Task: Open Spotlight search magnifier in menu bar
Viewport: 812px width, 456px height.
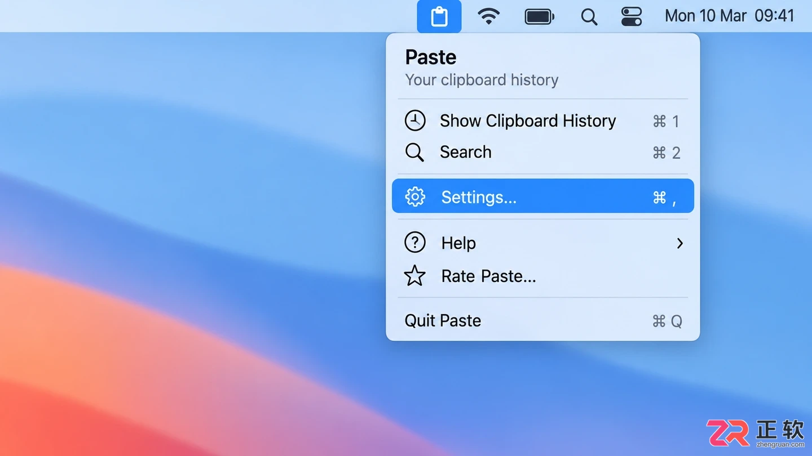Action: coord(589,17)
